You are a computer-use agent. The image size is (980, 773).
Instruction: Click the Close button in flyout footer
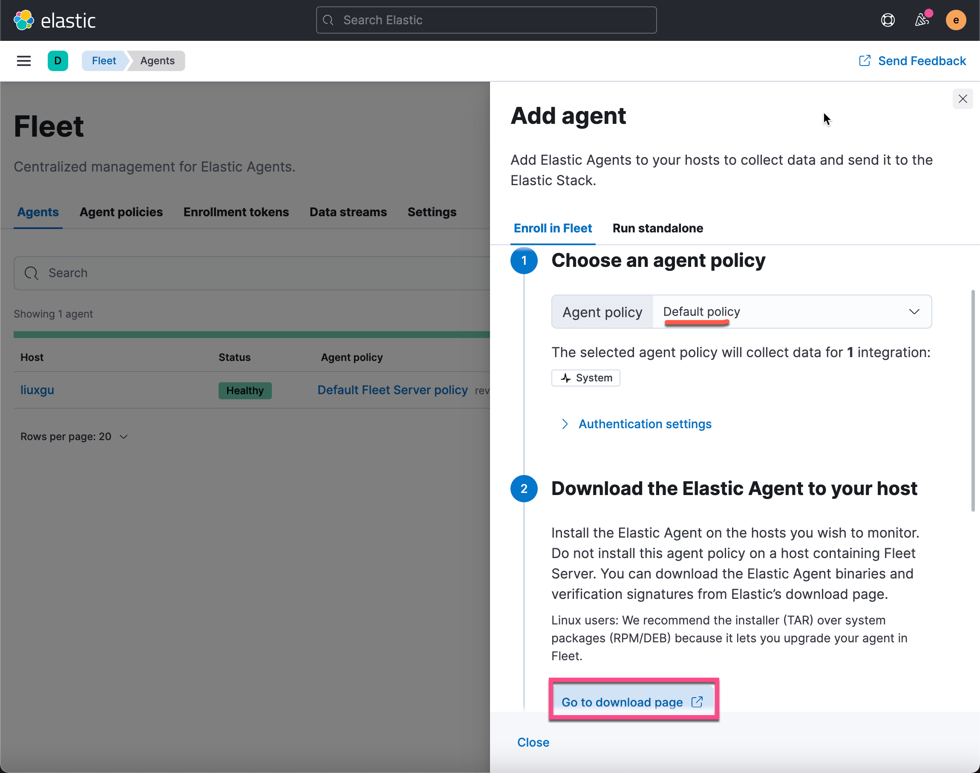click(533, 742)
